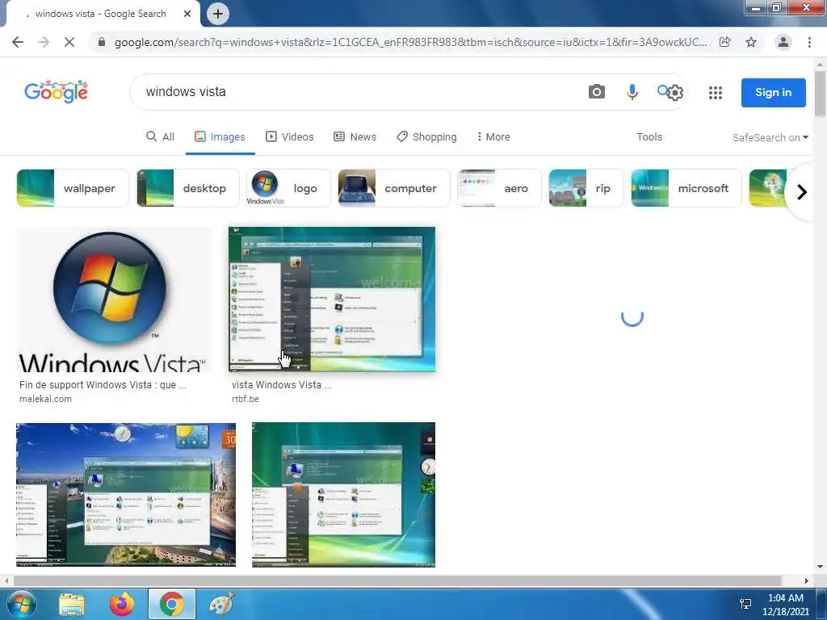Open quick settings gear icon
Viewport: 827px width, 620px height.
[674, 93]
